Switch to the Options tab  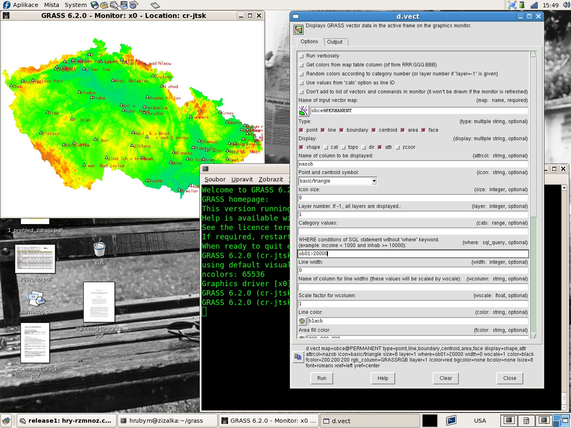pos(309,42)
